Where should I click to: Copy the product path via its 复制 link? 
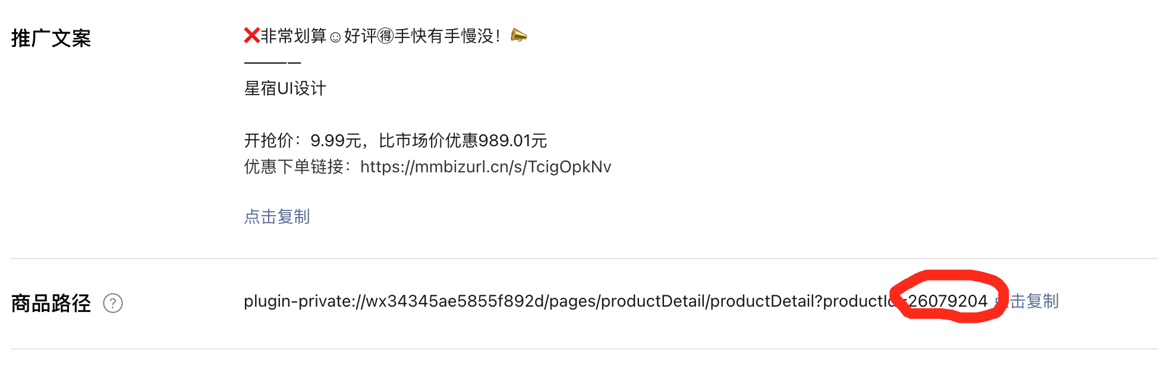click(1028, 301)
